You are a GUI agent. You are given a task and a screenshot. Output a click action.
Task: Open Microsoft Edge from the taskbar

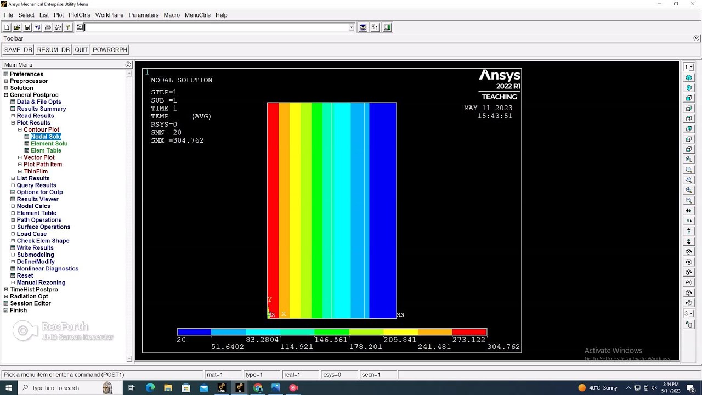(150, 388)
